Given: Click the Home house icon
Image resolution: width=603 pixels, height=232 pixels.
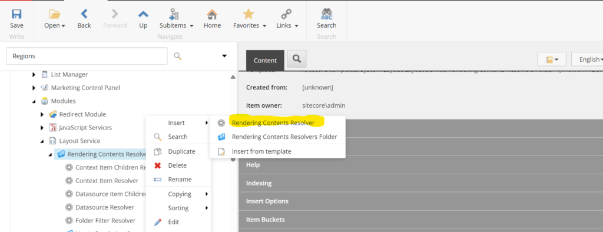Looking at the screenshot, I should click(212, 14).
